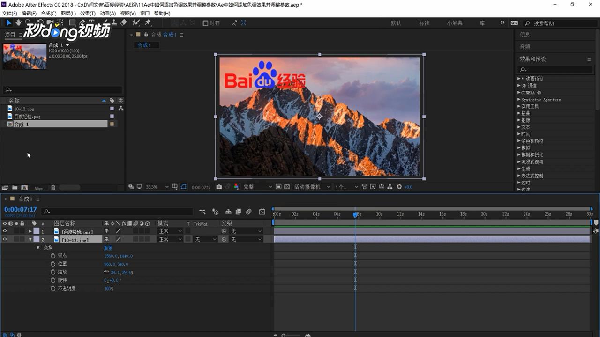Hide the 百度经验.png layer eye
Viewport: 600px width, 337px height.
[x=5, y=231]
